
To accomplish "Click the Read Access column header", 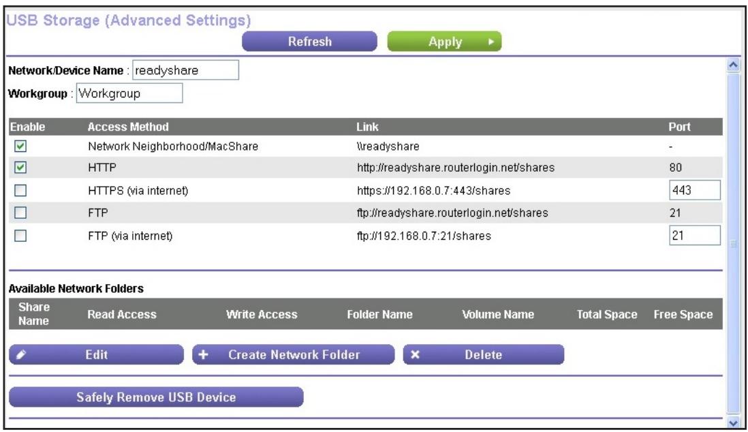I will pyautogui.click(x=122, y=315).
